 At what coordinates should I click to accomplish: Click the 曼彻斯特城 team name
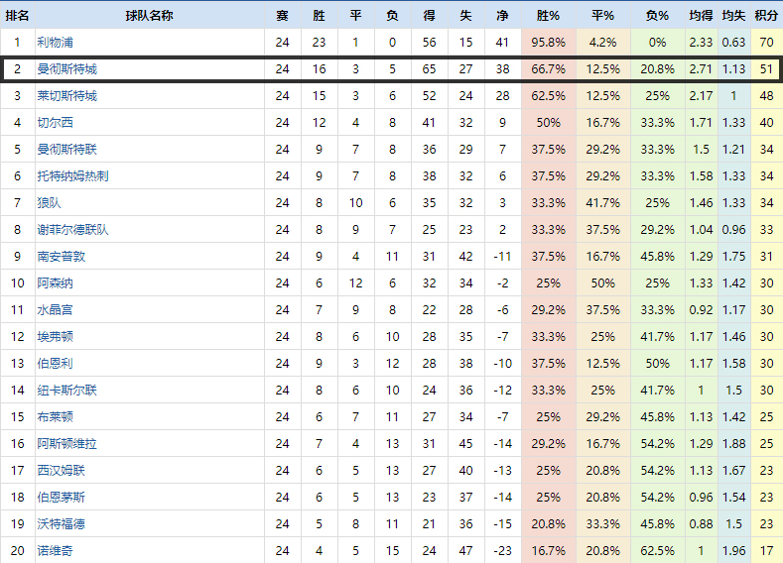67,69
